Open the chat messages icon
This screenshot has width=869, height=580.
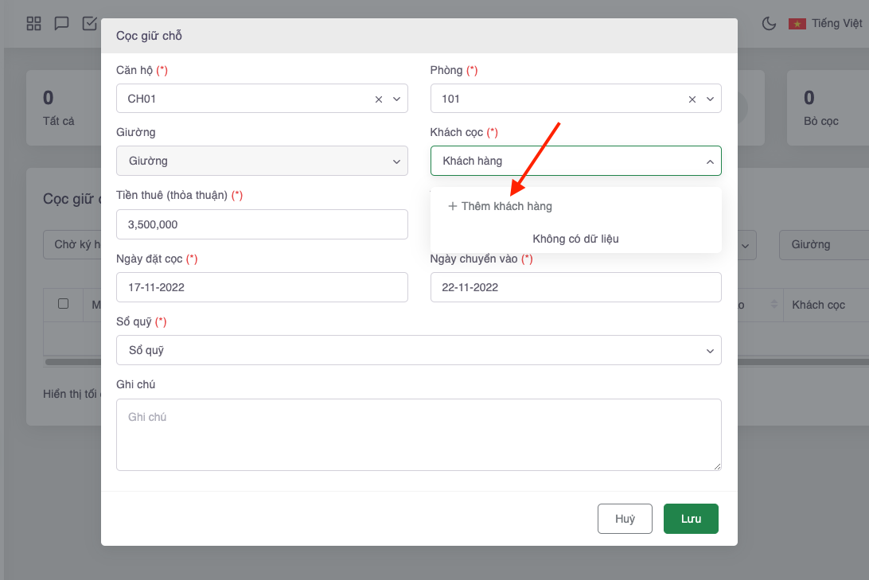coord(61,23)
